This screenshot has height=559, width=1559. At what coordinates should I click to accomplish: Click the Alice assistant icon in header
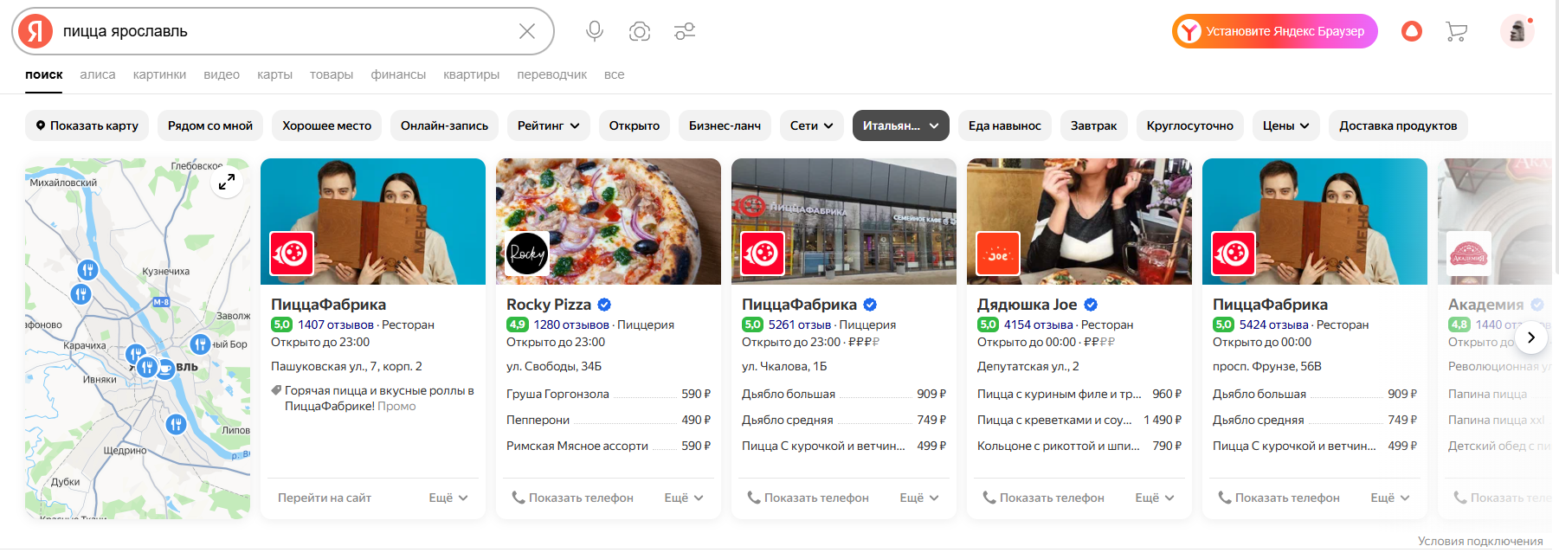[1411, 32]
